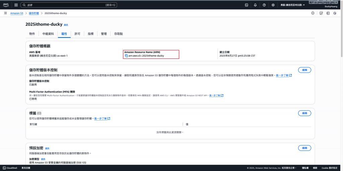Copy the bucket ARN with the copy icon
This screenshot has width=343, height=171.
[126, 56]
